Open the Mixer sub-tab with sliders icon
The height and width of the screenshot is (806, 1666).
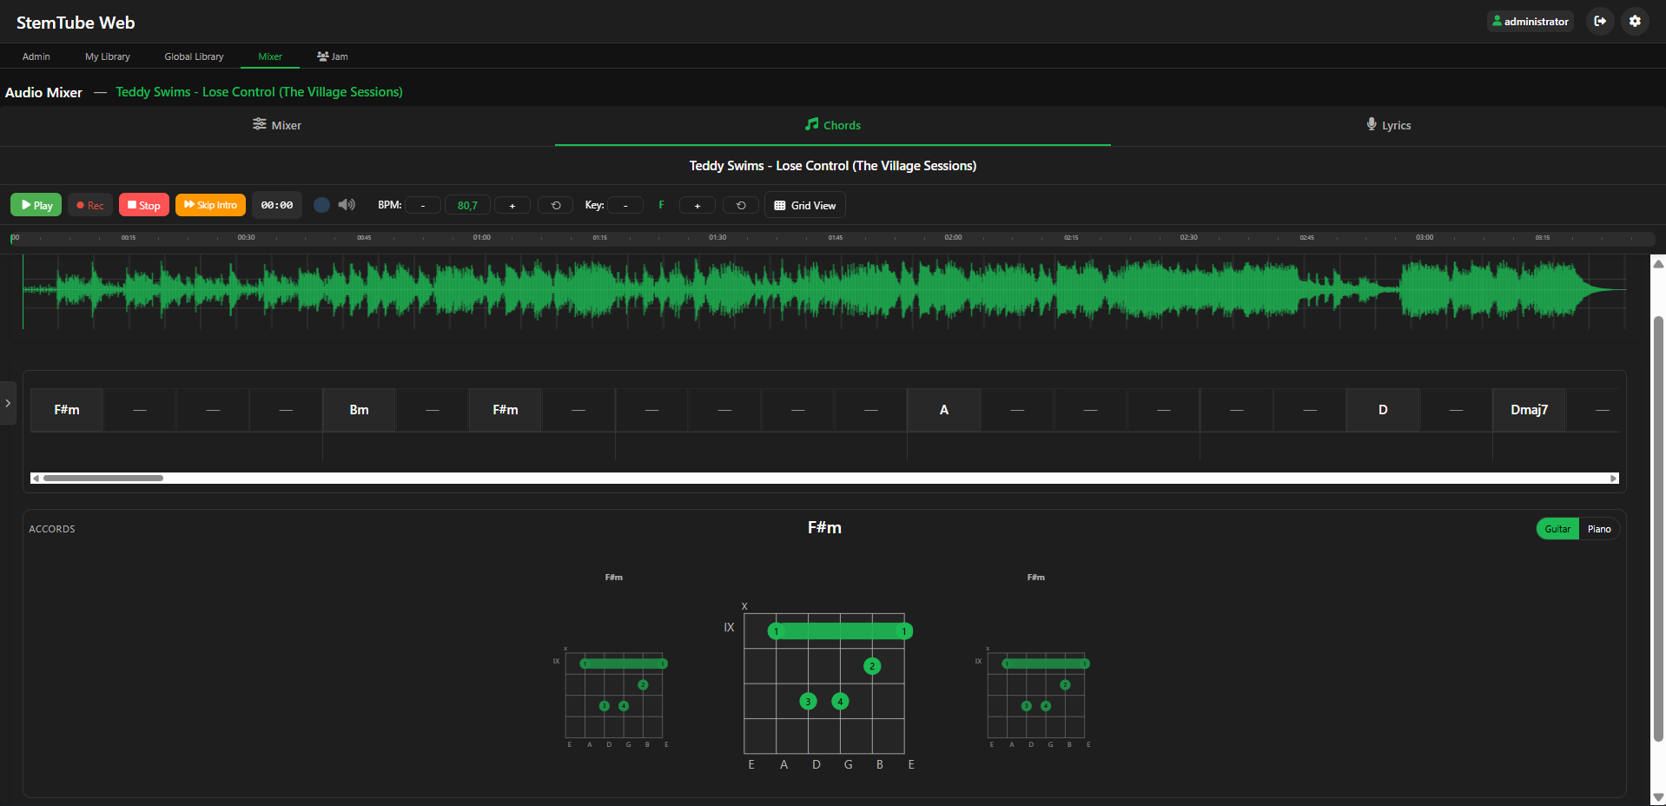click(x=277, y=125)
